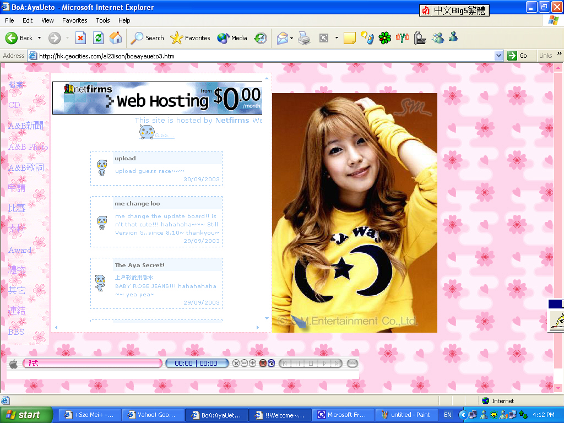Click the pink track title bar in player
The image size is (564, 423).
coord(93,364)
